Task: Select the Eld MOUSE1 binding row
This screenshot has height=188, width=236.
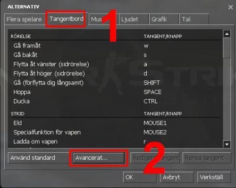Action: [x=116, y=123]
